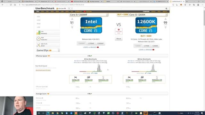The image size is (205, 115).
Task: Click the browser address bar URL
Action: [53, 5]
